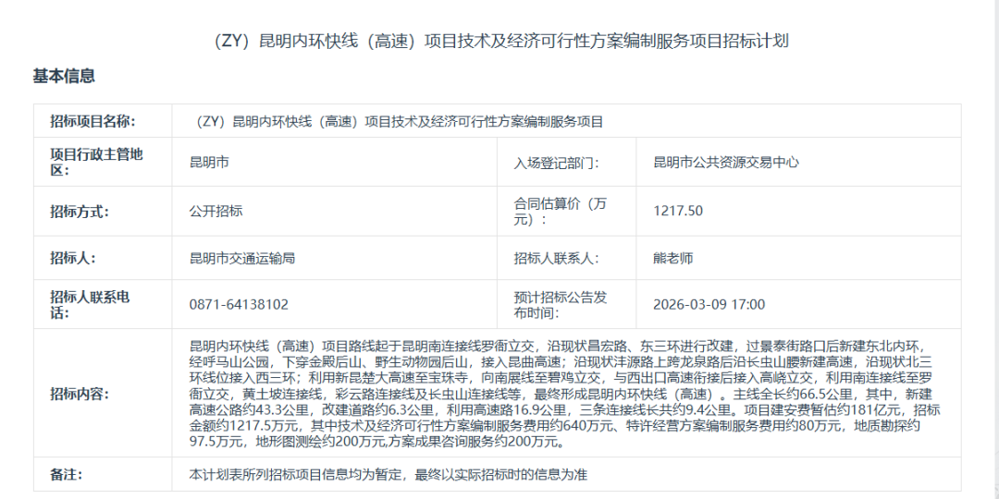This screenshot has width=999, height=499.
Task: Click the project name value in the first table row
Action: [x=397, y=121]
